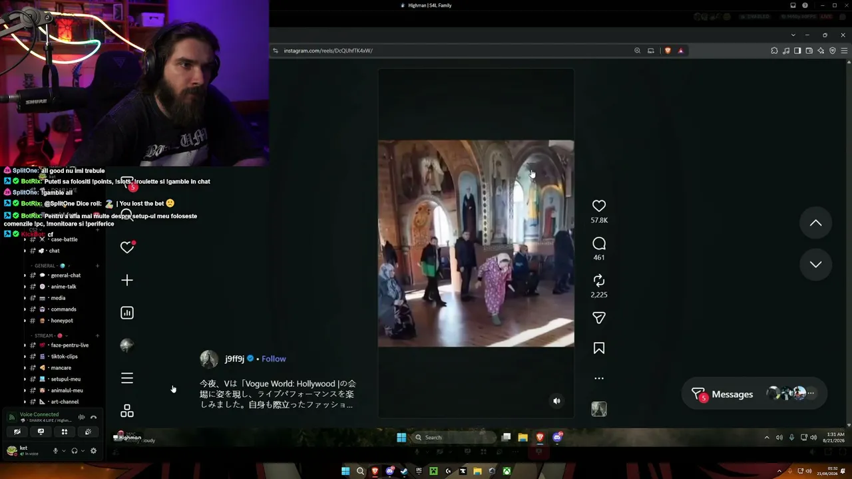Open Discord user settings gear
Screen dimensions: 852x479
pos(93,451)
